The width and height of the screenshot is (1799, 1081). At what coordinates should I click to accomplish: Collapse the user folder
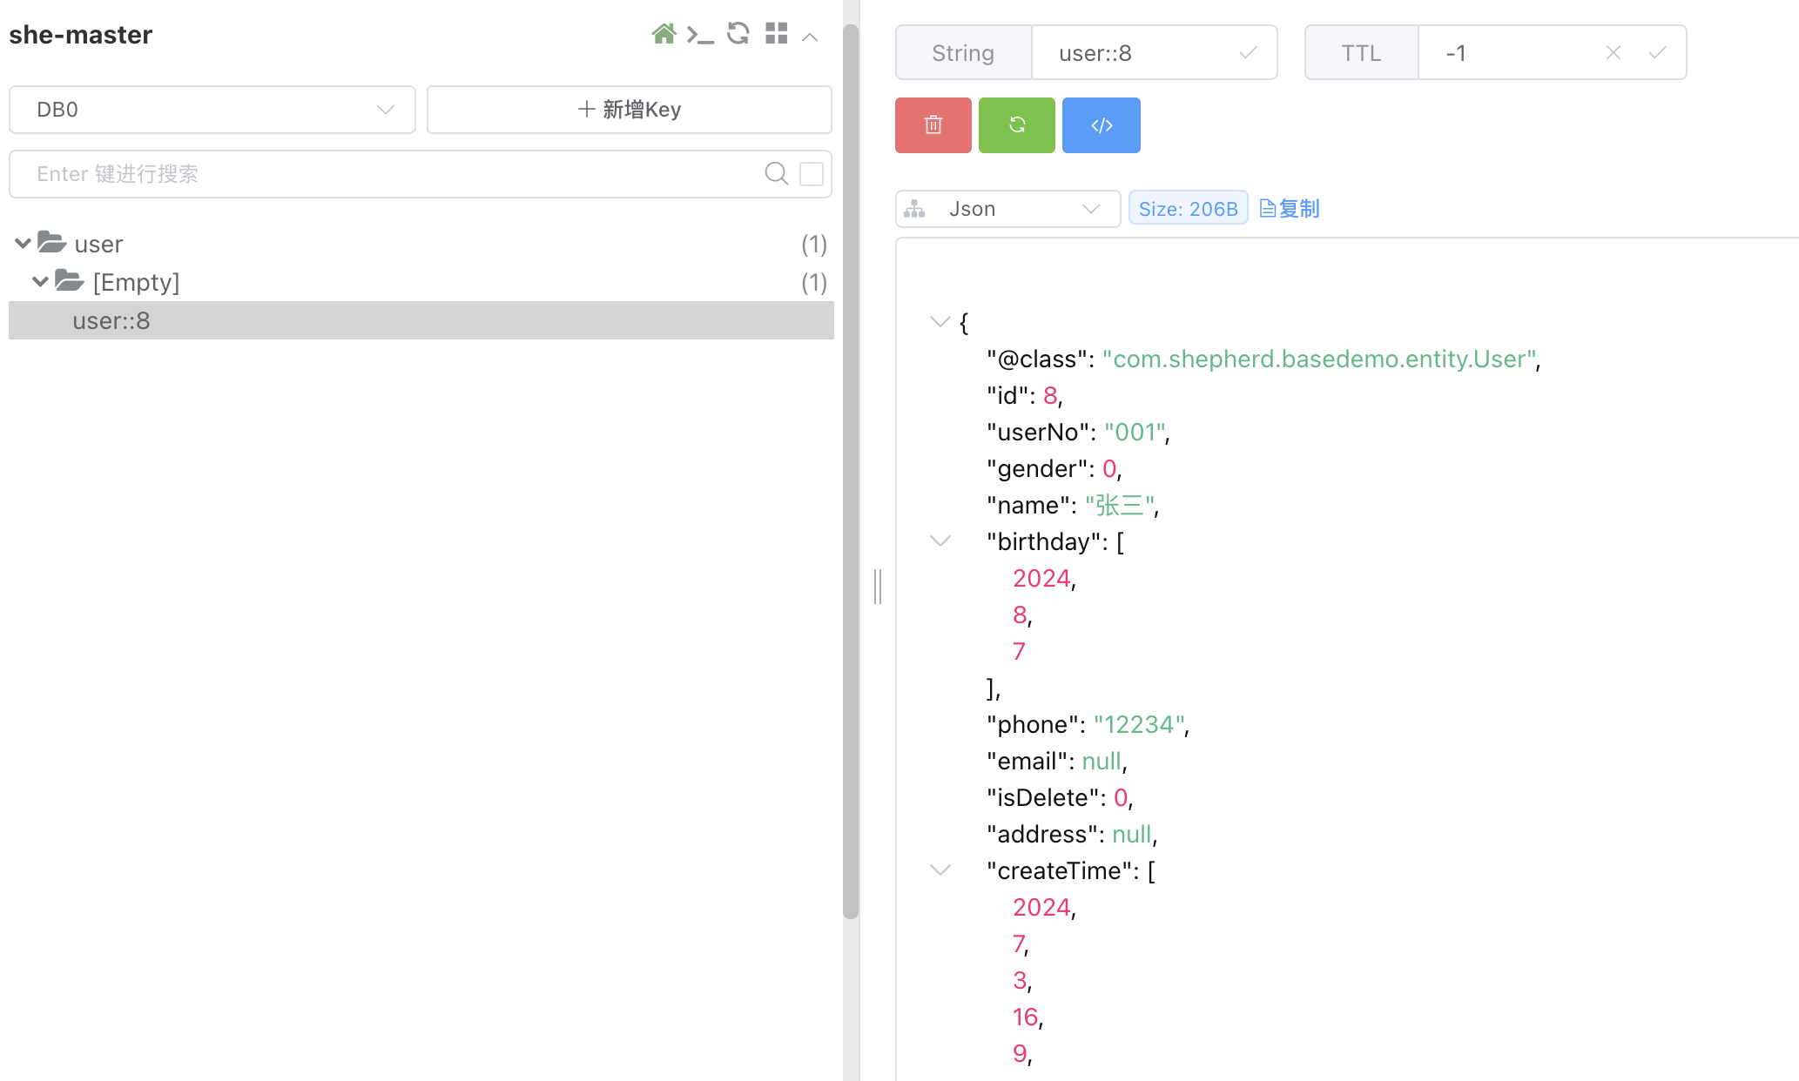[24, 244]
